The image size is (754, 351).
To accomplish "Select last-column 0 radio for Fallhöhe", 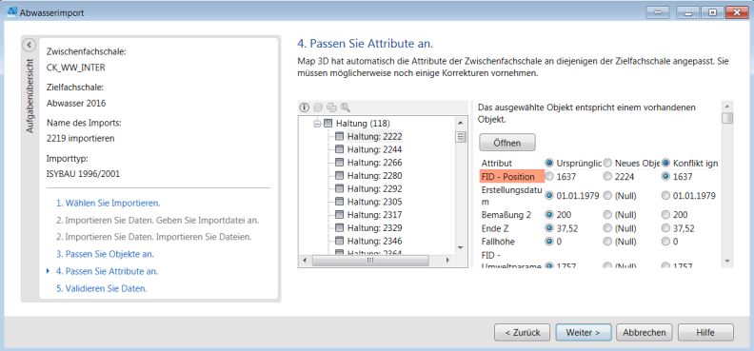I will [x=666, y=241].
